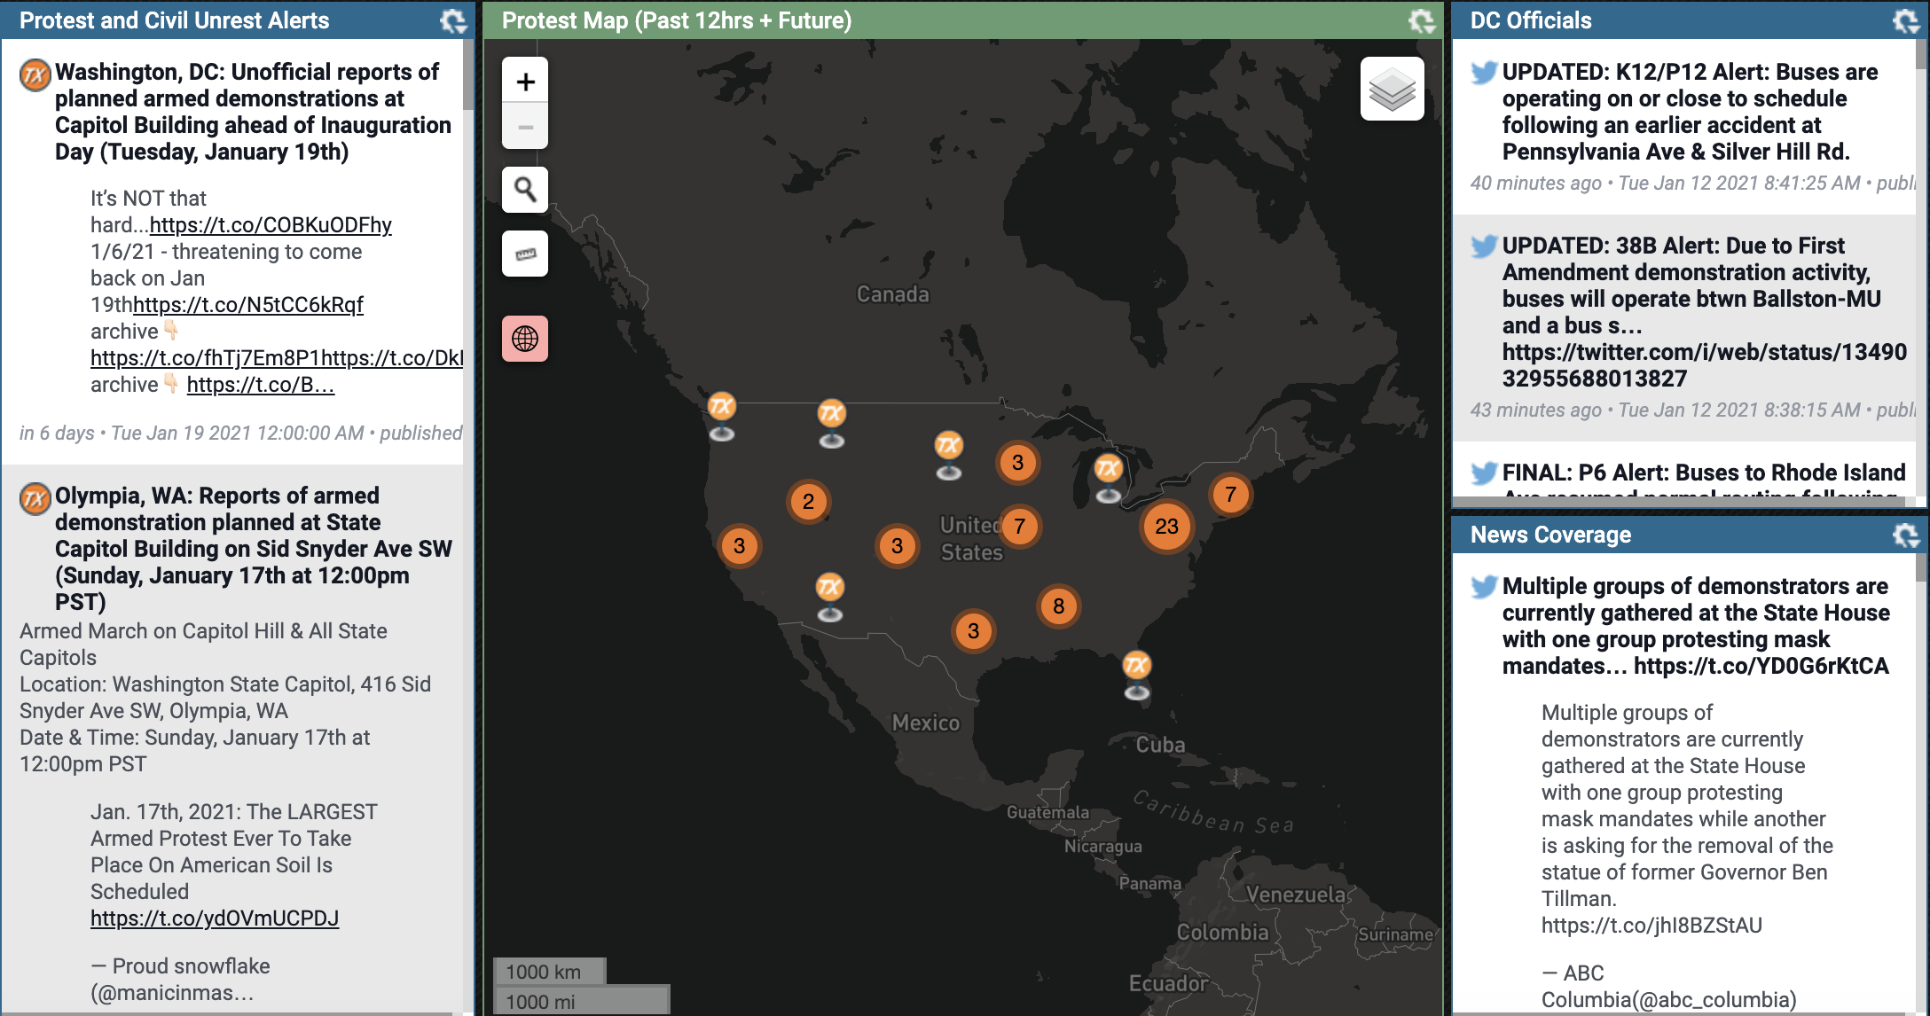Click the 7 cluster marker in the Northeast
This screenshot has height=1016, width=1930.
point(1230,495)
